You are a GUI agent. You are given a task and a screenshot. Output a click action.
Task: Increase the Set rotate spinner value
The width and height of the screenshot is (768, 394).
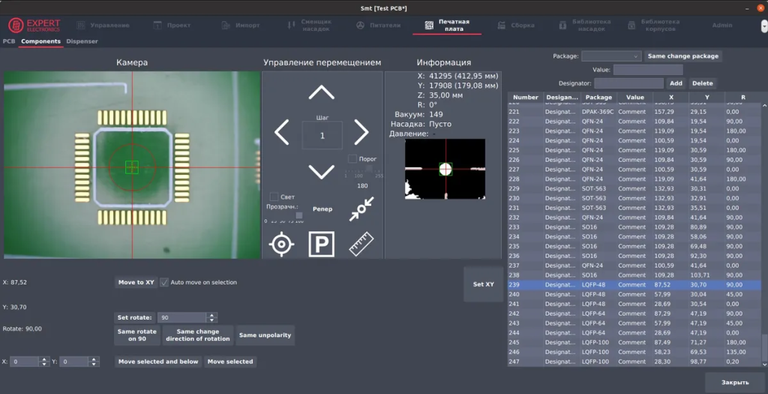point(211,315)
